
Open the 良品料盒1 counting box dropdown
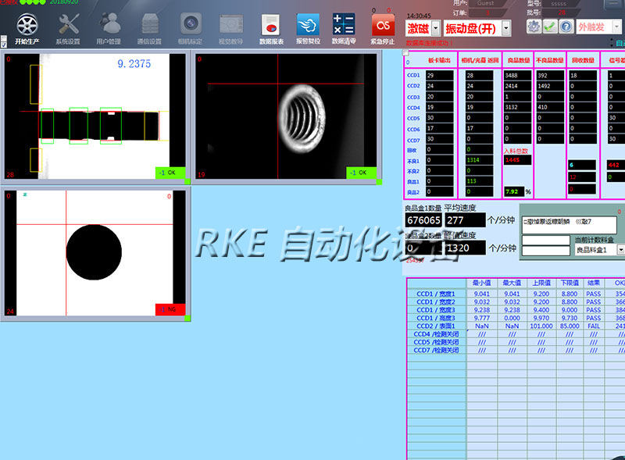(x=620, y=250)
